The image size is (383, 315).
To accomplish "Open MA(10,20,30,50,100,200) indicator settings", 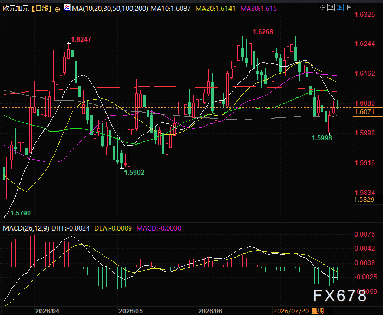I will click(x=110, y=9).
